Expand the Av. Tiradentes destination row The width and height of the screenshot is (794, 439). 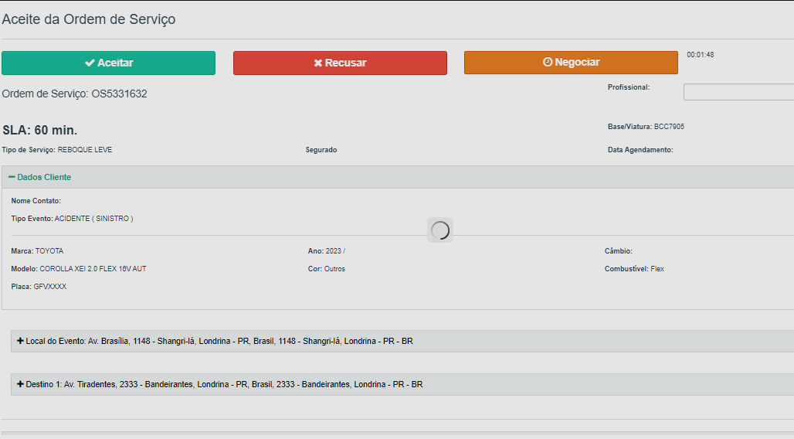(402, 384)
